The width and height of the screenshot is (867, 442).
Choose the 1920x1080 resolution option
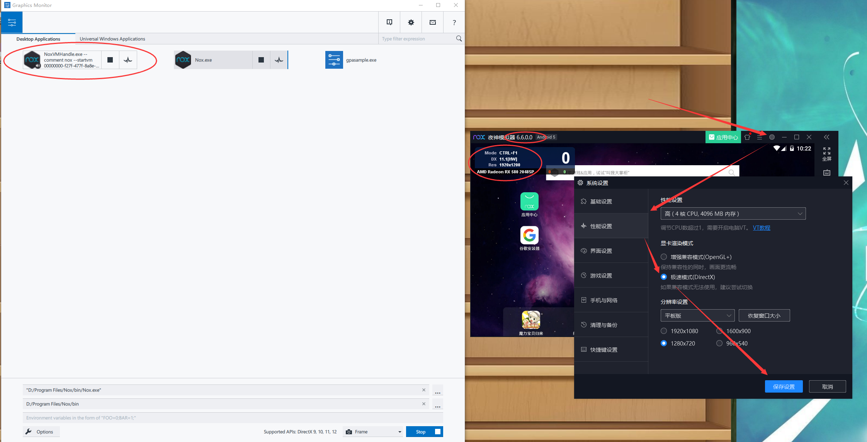664,331
